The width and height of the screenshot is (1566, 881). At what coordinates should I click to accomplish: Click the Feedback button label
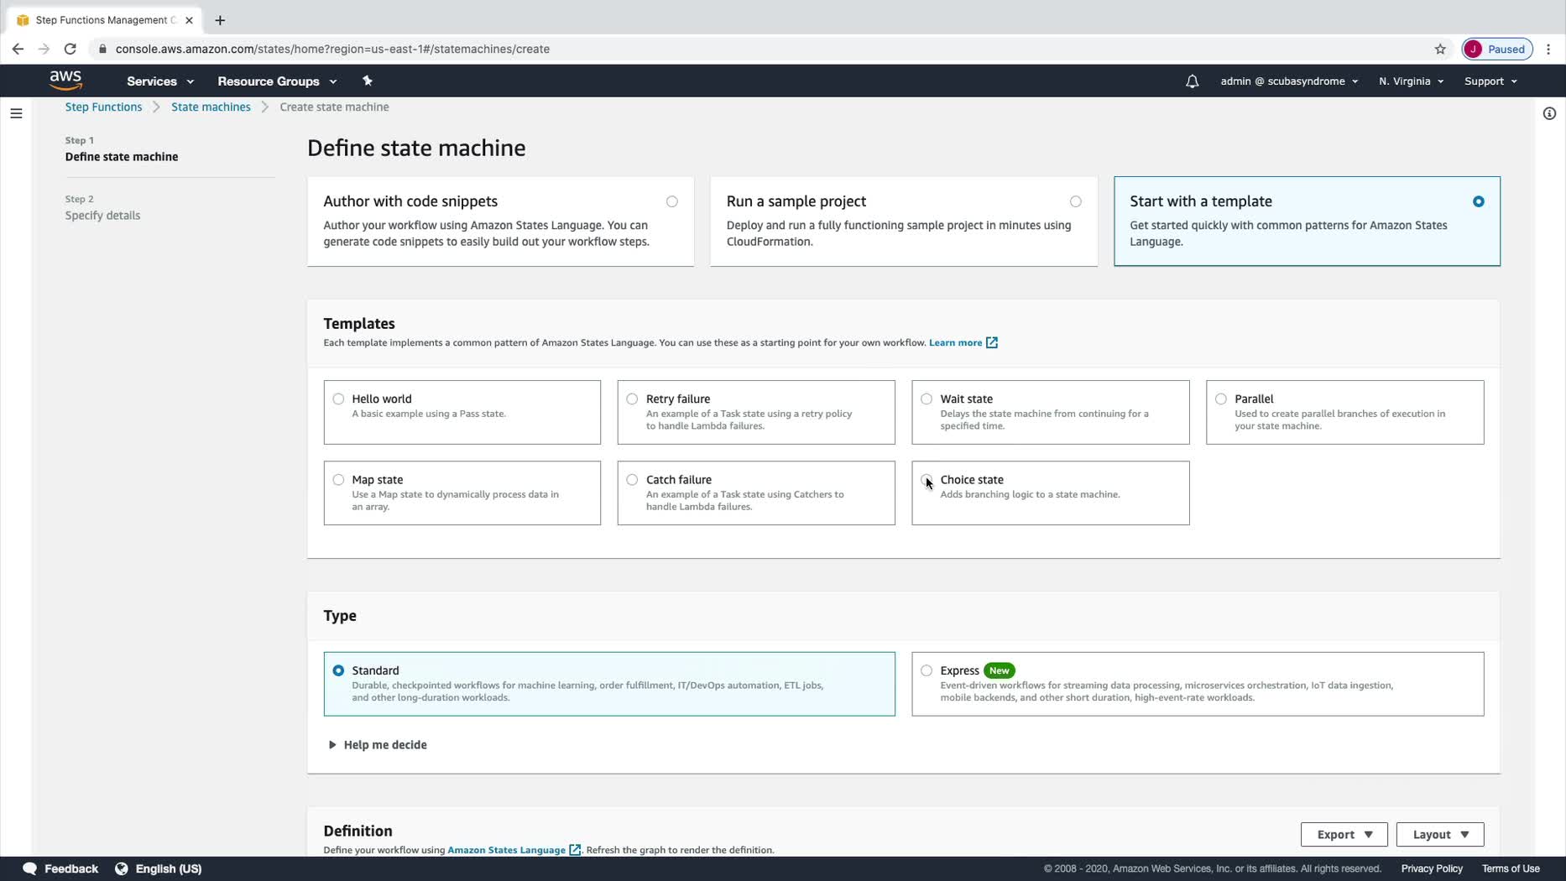pos(71,868)
